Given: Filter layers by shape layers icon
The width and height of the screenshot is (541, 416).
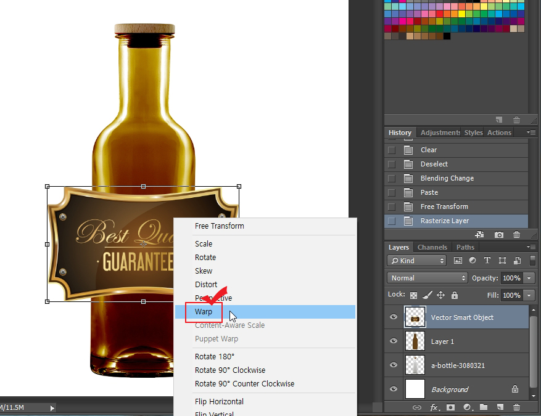Looking at the screenshot, I should [502, 261].
